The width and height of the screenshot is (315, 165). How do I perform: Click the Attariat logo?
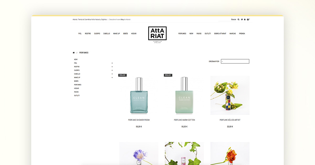[x=157, y=35]
